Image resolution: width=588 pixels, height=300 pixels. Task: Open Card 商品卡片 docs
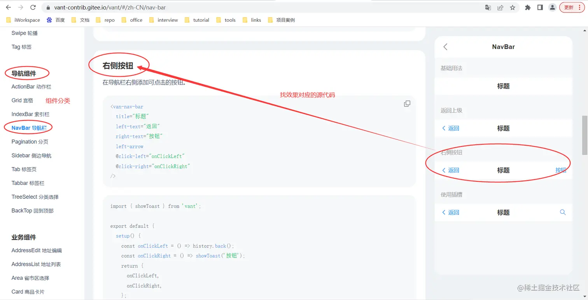[28, 291]
